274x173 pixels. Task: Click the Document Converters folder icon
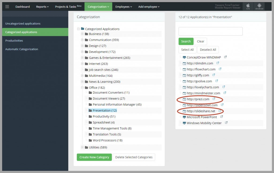[90, 93]
